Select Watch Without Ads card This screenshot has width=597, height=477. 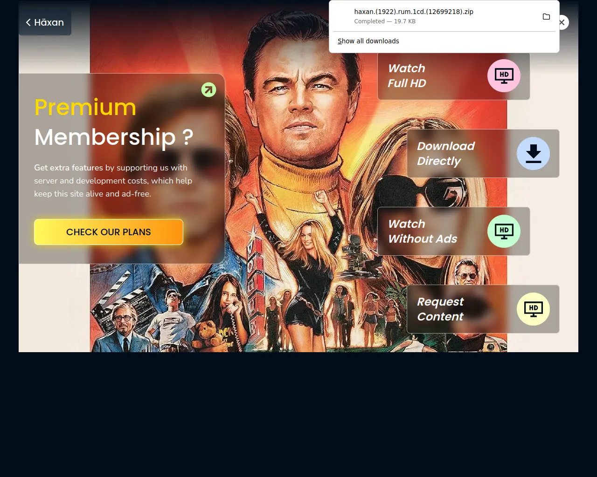(453, 231)
